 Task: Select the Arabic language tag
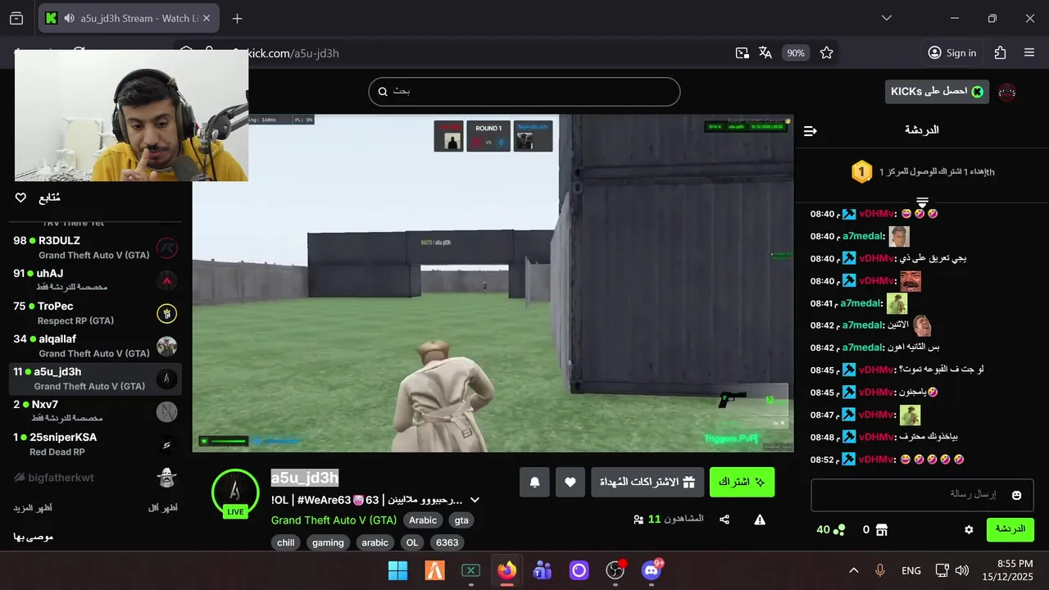[x=423, y=520]
